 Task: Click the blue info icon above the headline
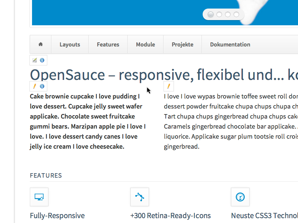point(42,60)
